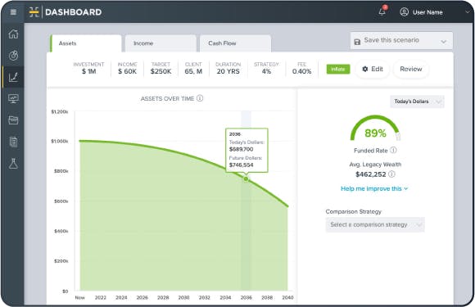Open the target goals sidebar icon
The image size is (475, 307).
pyautogui.click(x=13, y=56)
